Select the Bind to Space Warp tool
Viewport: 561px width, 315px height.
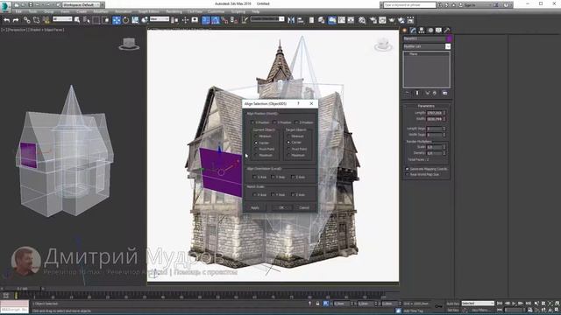[x=46, y=20]
